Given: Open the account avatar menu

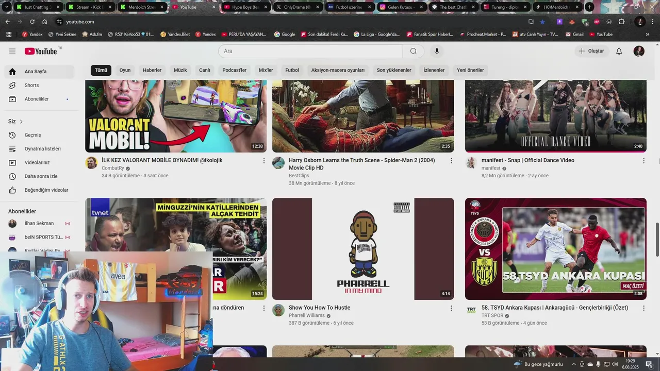Looking at the screenshot, I should [x=639, y=51].
